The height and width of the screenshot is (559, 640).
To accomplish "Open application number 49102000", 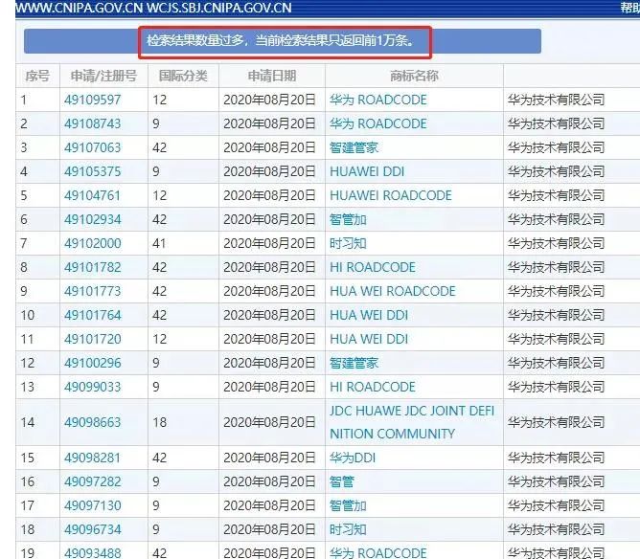I will point(93,243).
